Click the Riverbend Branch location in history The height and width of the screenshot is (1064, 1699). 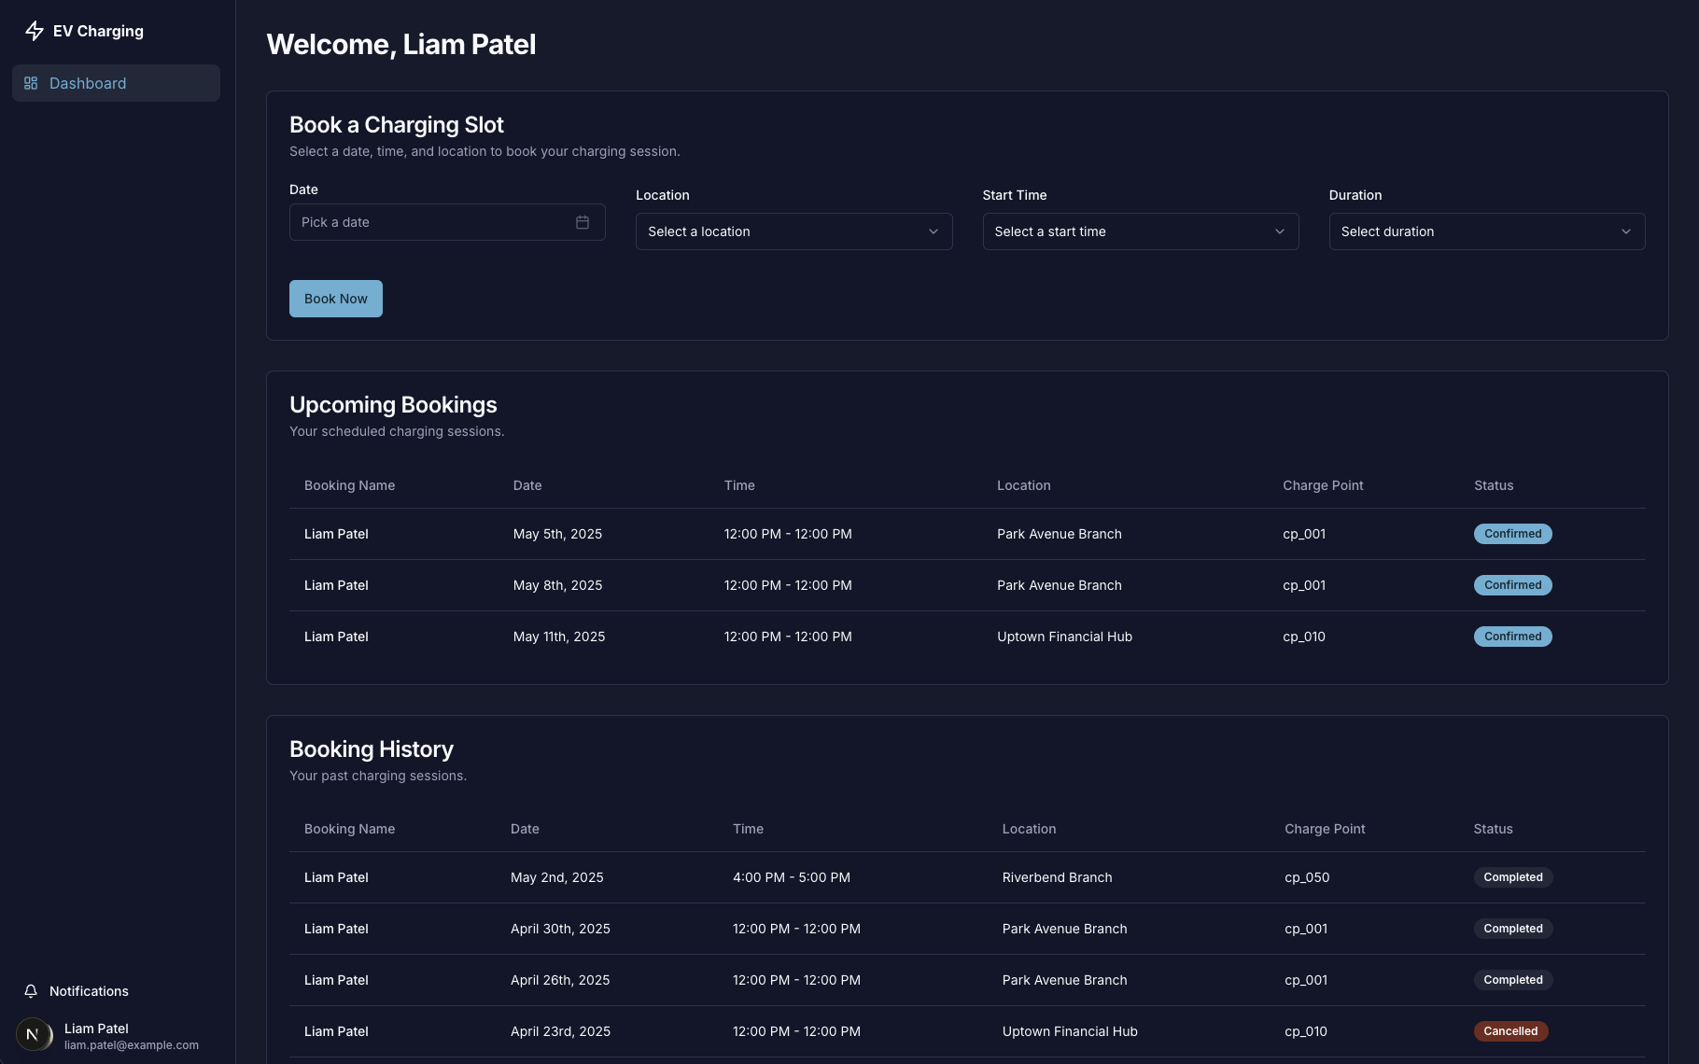coord(1057,877)
